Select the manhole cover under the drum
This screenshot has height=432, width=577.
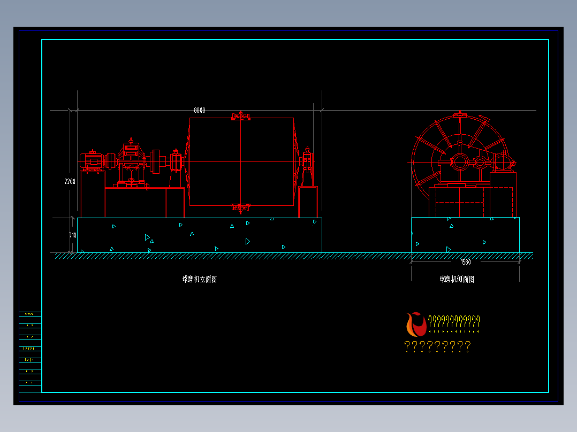click(241, 208)
